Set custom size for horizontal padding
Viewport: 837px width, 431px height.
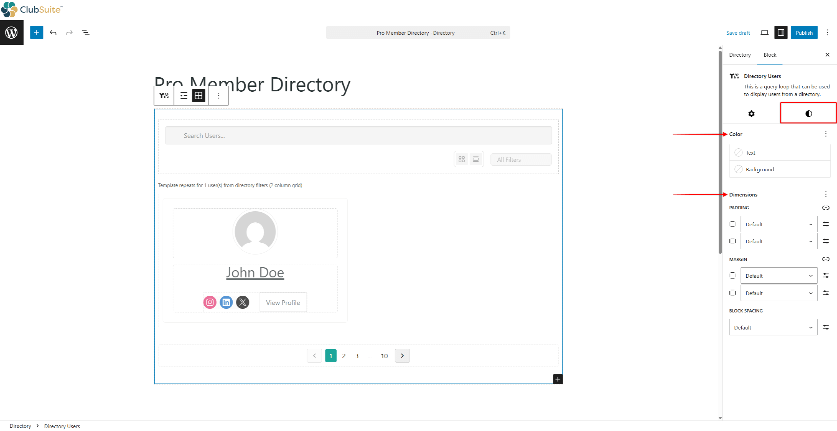(826, 241)
